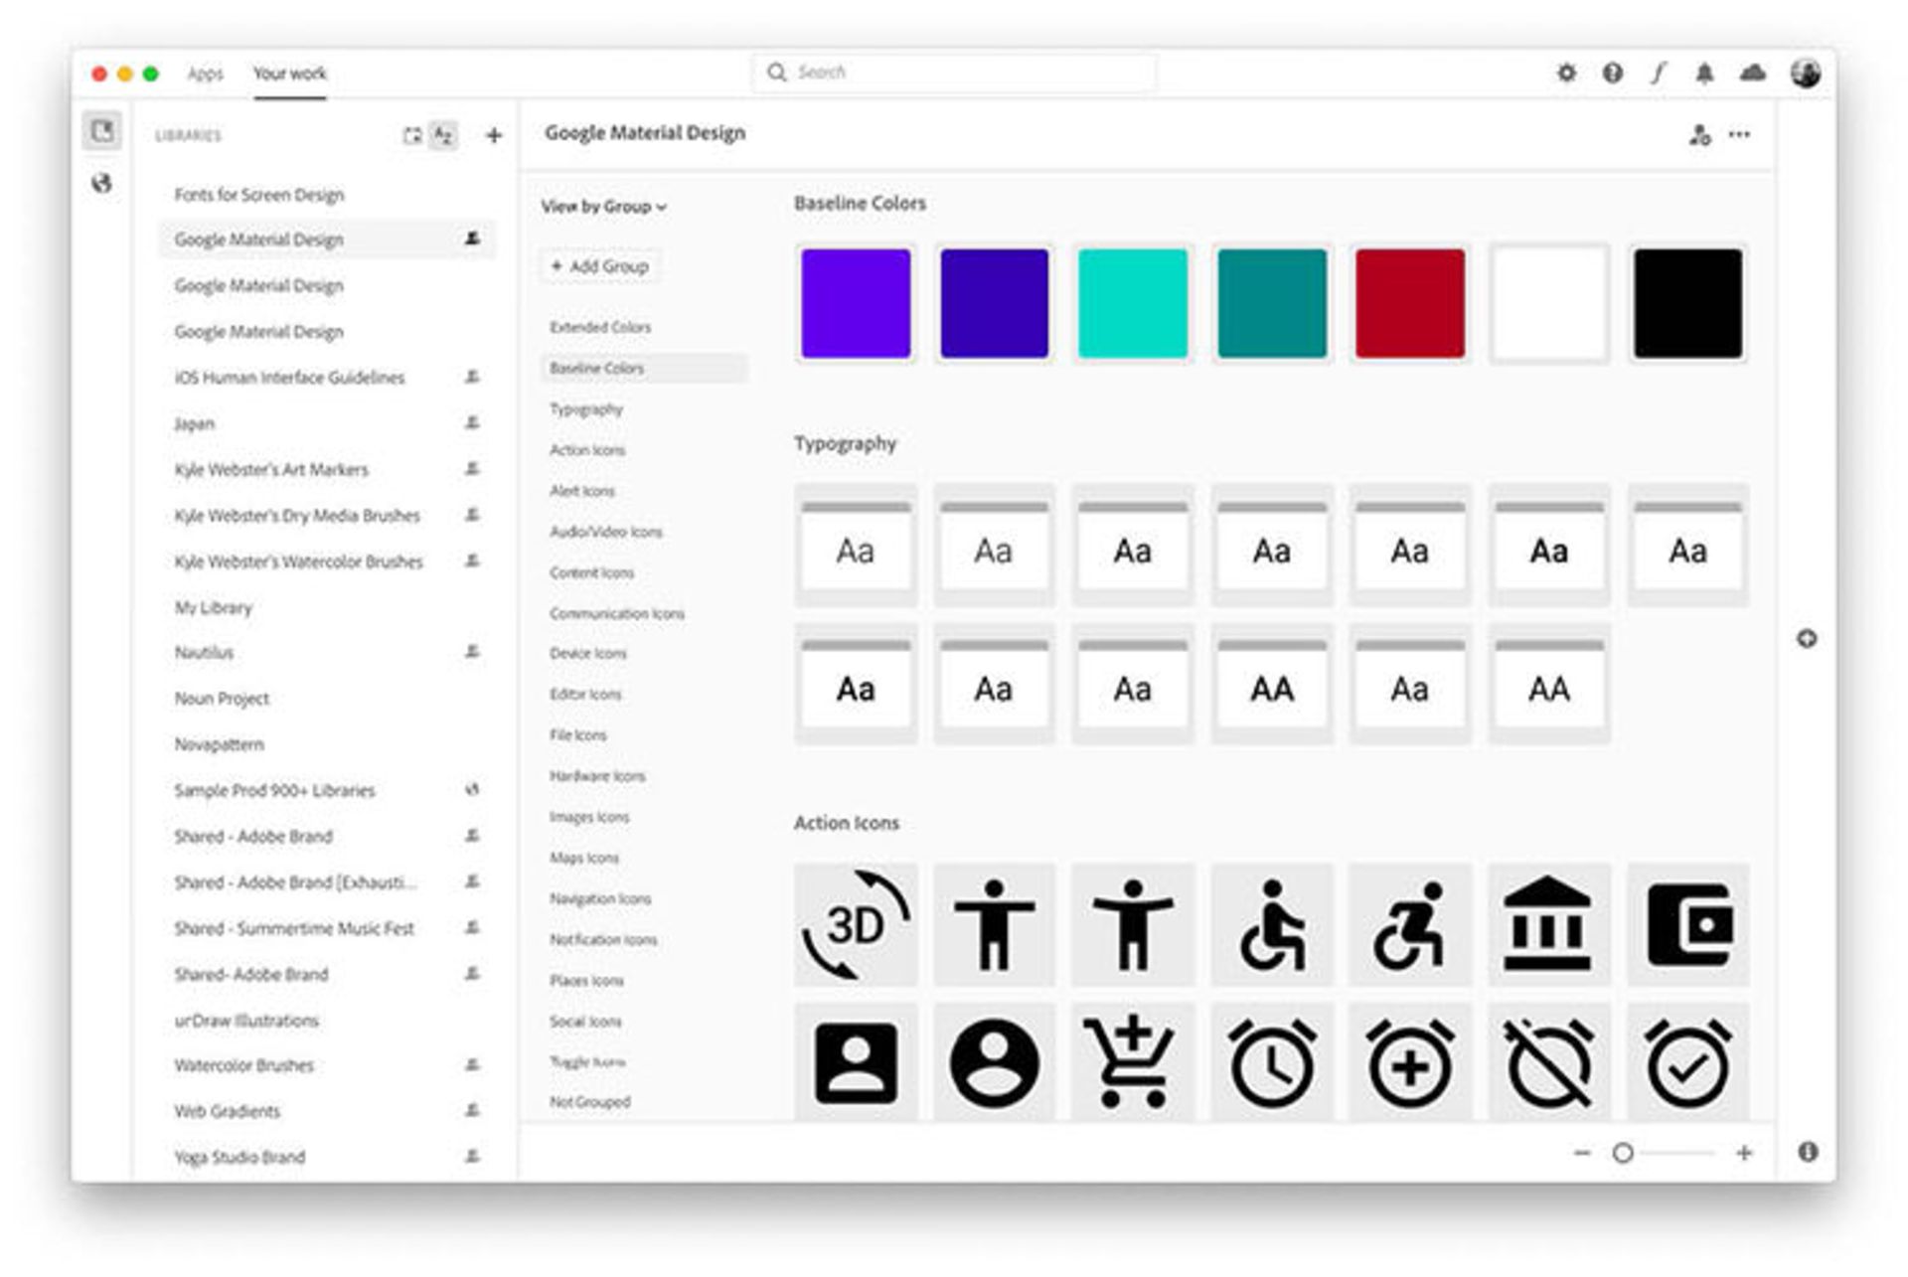The width and height of the screenshot is (1908, 1277).
Task: Select the Communication Icons group
Action: [x=617, y=614]
